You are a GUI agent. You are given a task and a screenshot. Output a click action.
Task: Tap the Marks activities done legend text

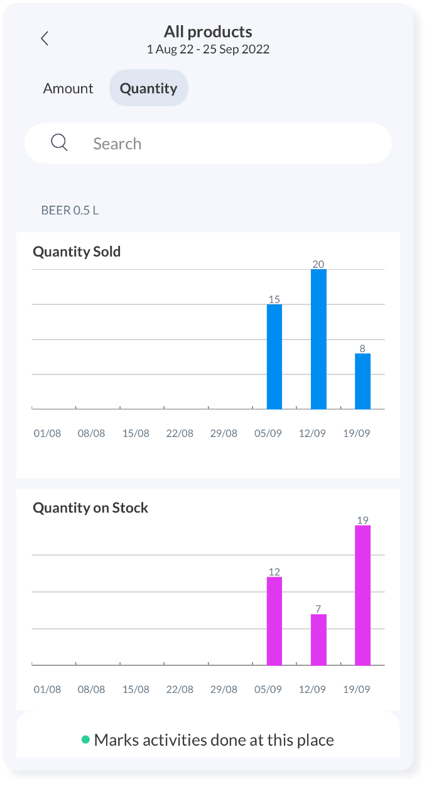pos(214,740)
